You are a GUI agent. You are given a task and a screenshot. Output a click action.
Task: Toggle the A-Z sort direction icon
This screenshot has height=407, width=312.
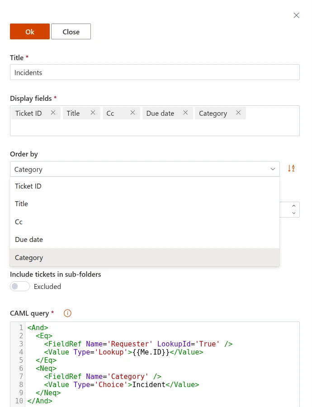coord(291,169)
